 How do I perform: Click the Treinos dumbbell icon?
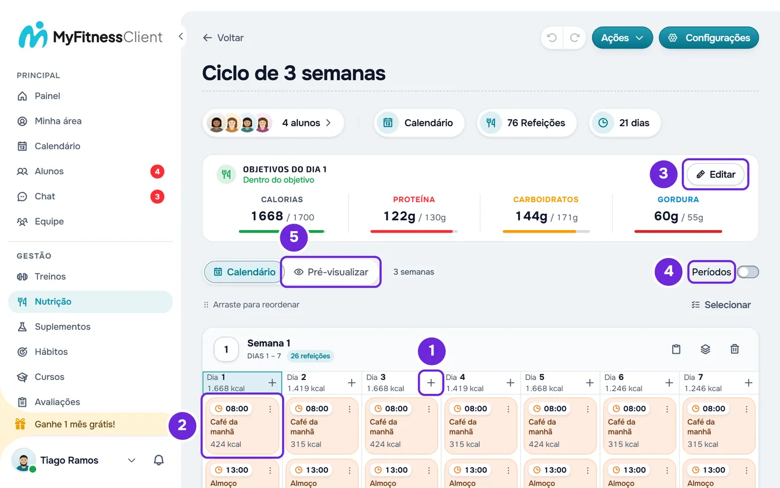click(x=22, y=277)
